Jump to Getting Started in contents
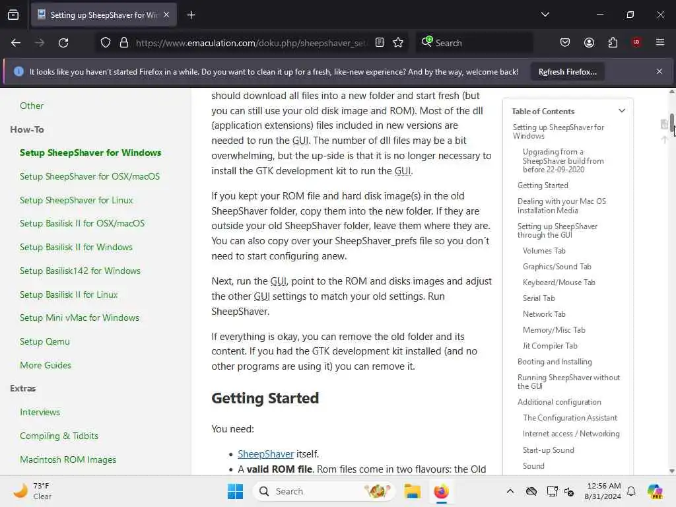This screenshot has height=507, width=676. point(543,186)
